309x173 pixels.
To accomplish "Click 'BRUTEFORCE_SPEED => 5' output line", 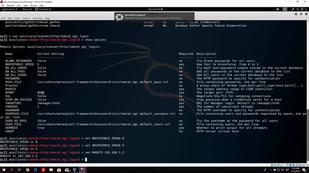I will tap(18, 149).
